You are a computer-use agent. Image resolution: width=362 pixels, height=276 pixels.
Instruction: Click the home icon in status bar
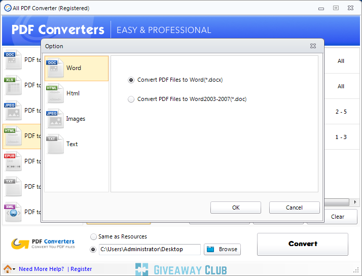tap(8, 269)
